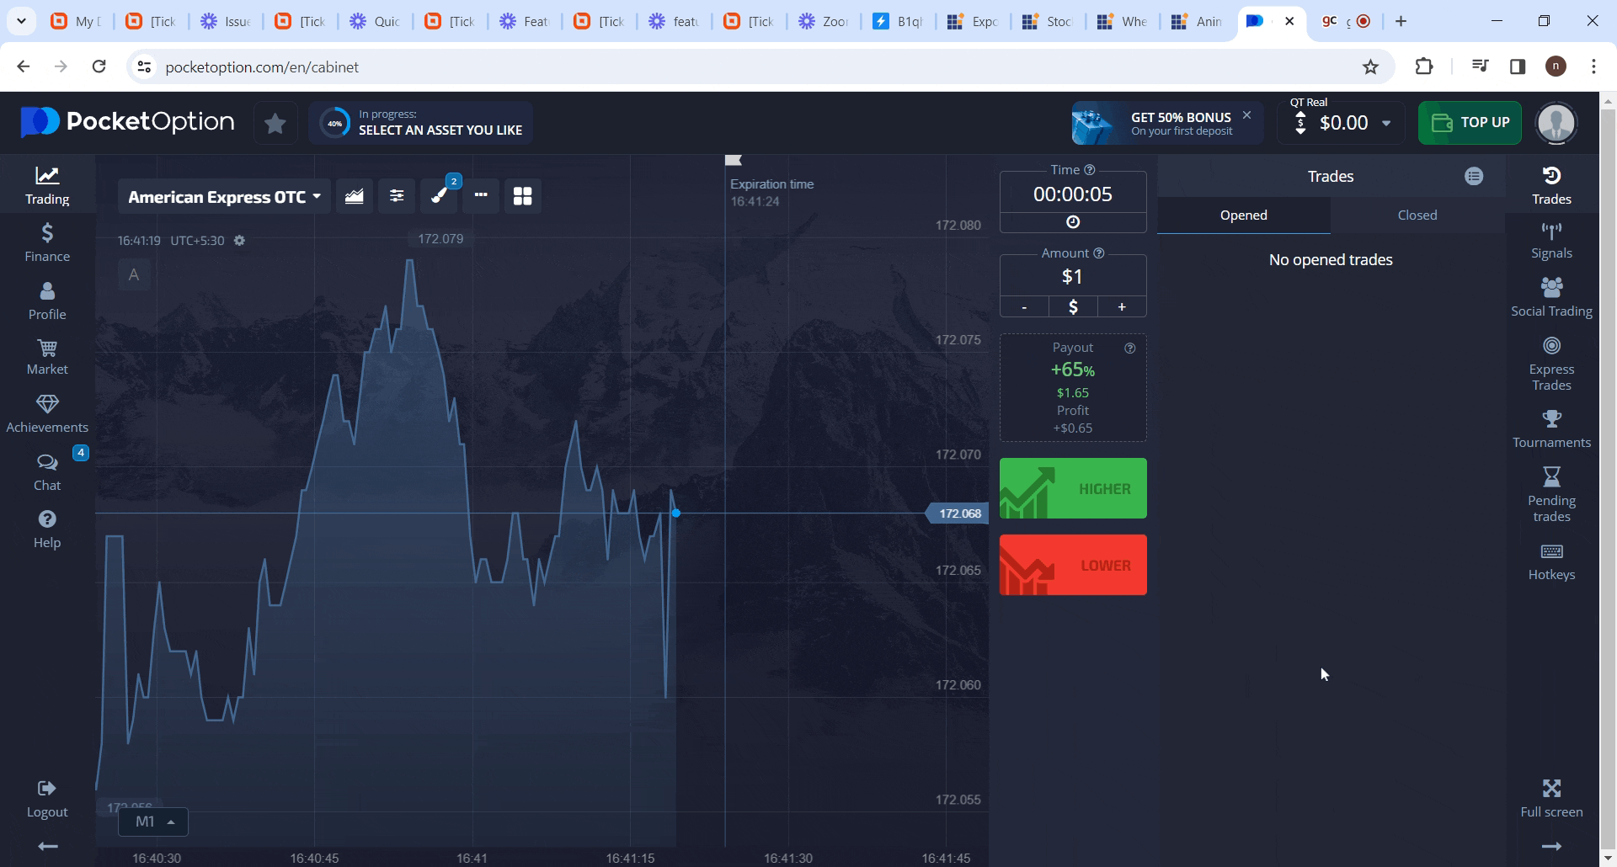
Task: Open the M1 timeframe dropdown
Action: 153,822
